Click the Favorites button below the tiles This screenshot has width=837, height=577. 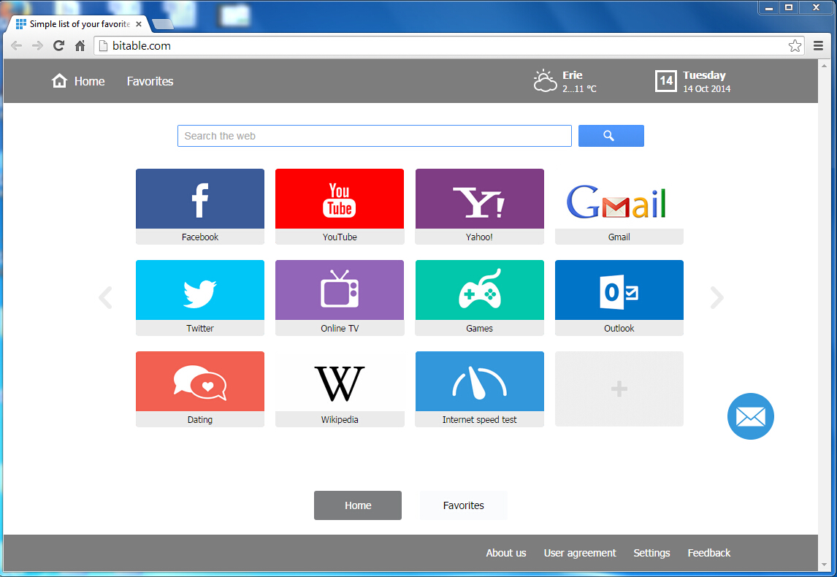(x=463, y=505)
